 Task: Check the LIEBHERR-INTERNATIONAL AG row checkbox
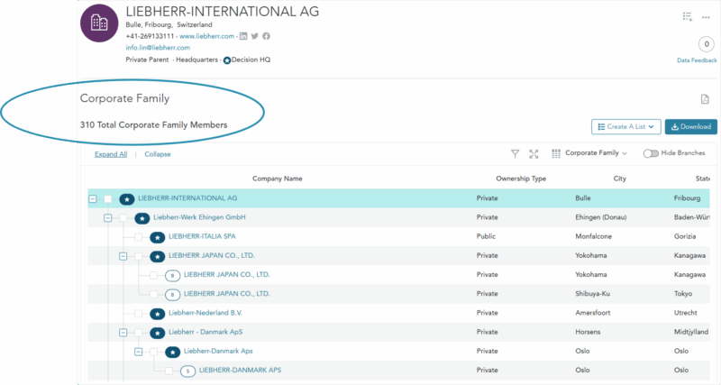(x=107, y=198)
